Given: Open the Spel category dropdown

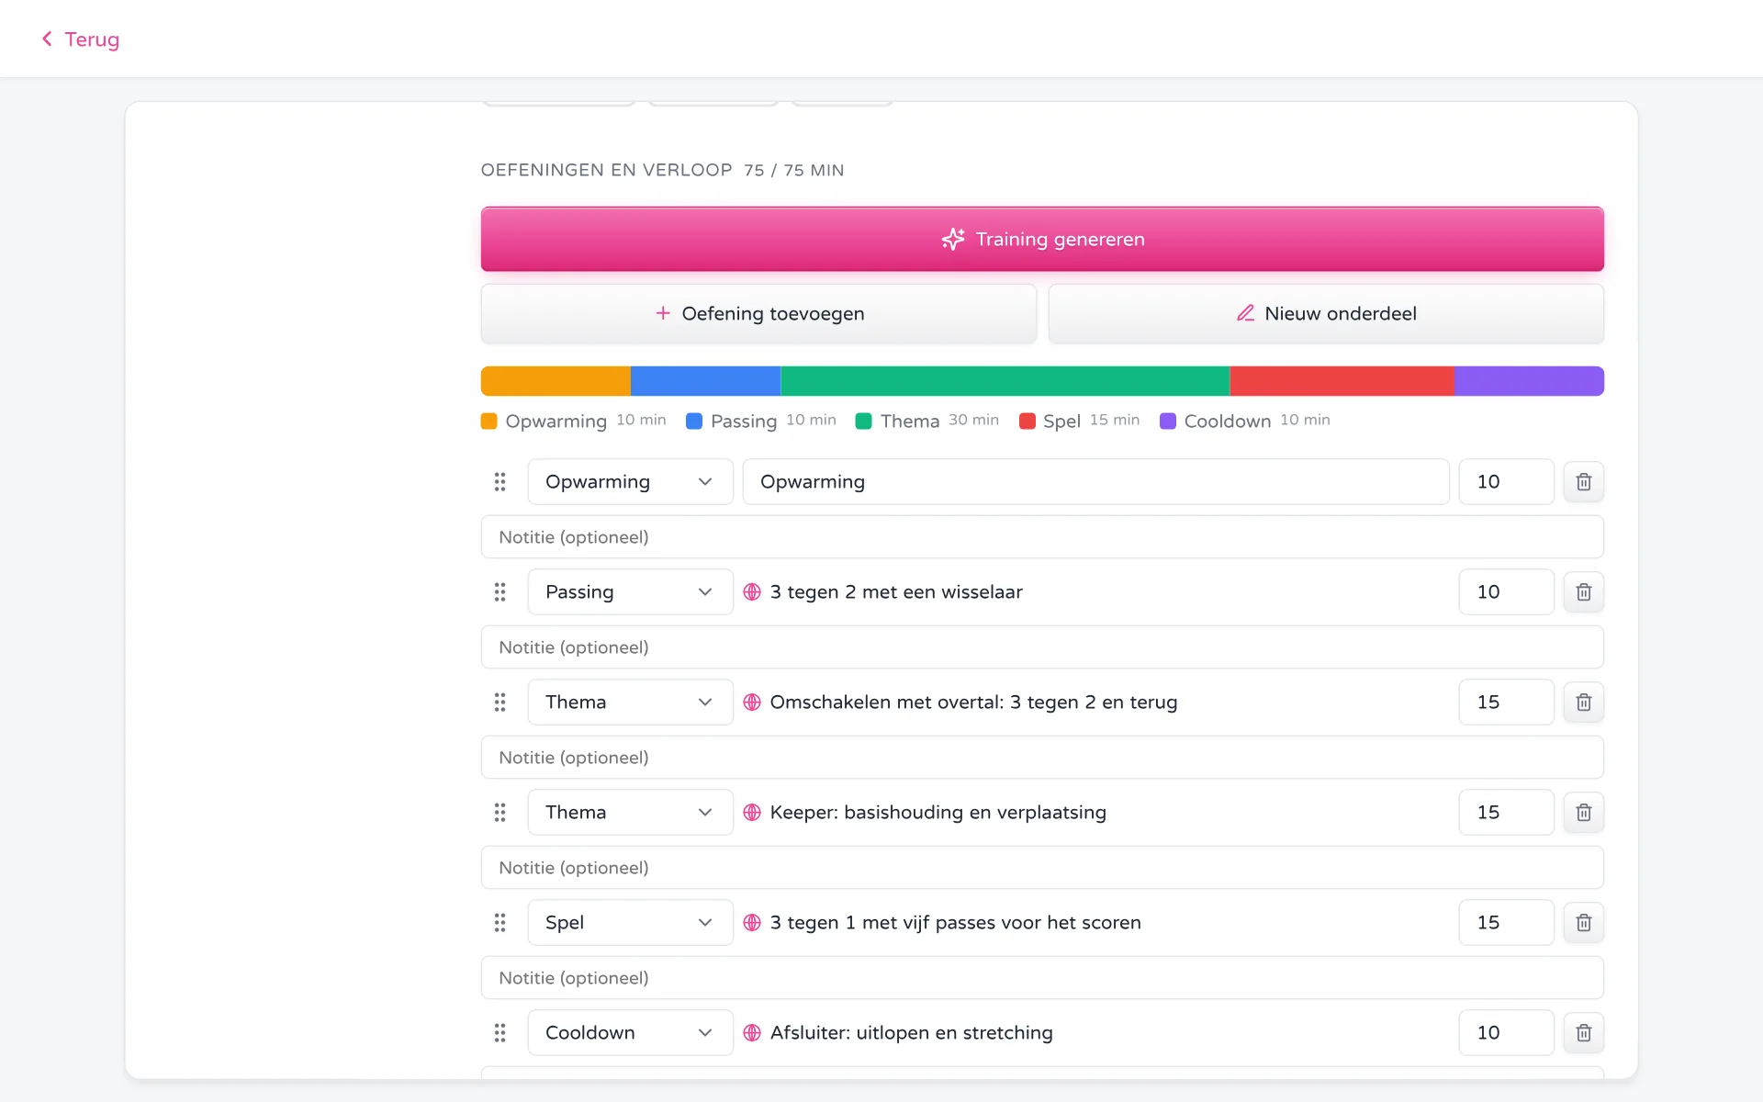Looking at the screenshot, I should point(630,922).
